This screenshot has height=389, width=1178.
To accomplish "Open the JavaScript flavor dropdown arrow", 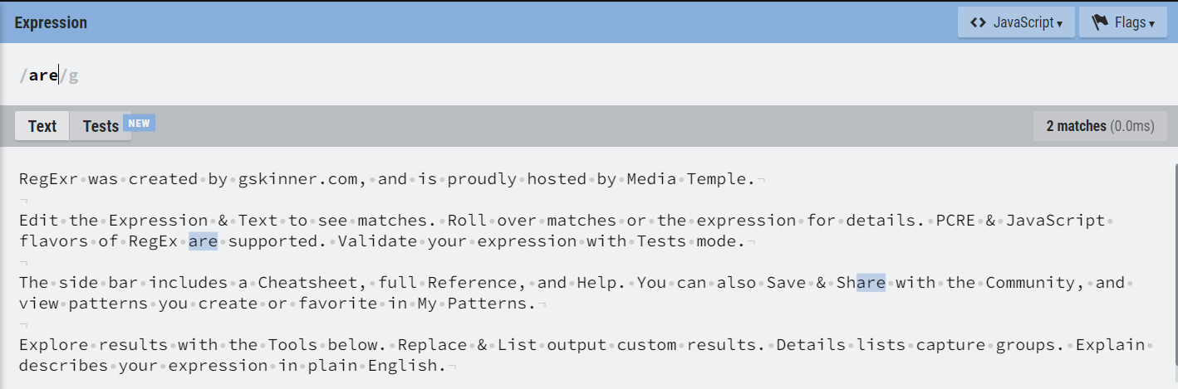I will tap(1059, 24).
